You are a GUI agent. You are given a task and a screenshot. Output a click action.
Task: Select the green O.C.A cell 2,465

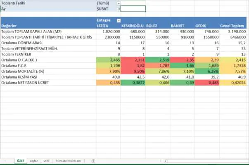pyautogui.click(x=108, y=60)
